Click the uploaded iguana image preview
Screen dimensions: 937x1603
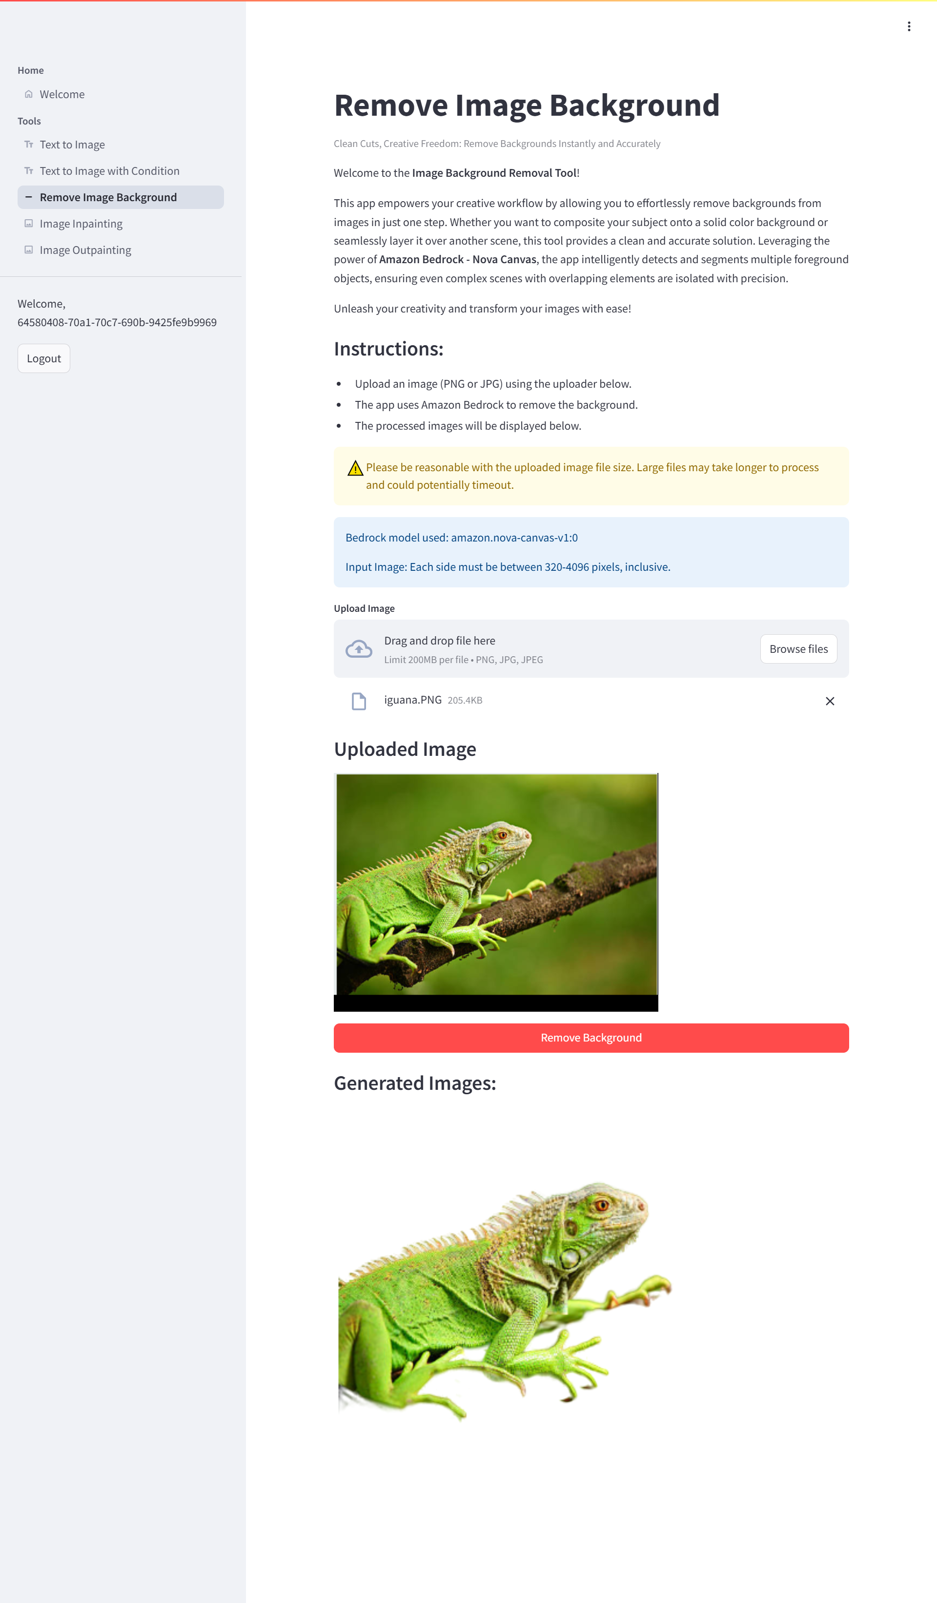496,892
